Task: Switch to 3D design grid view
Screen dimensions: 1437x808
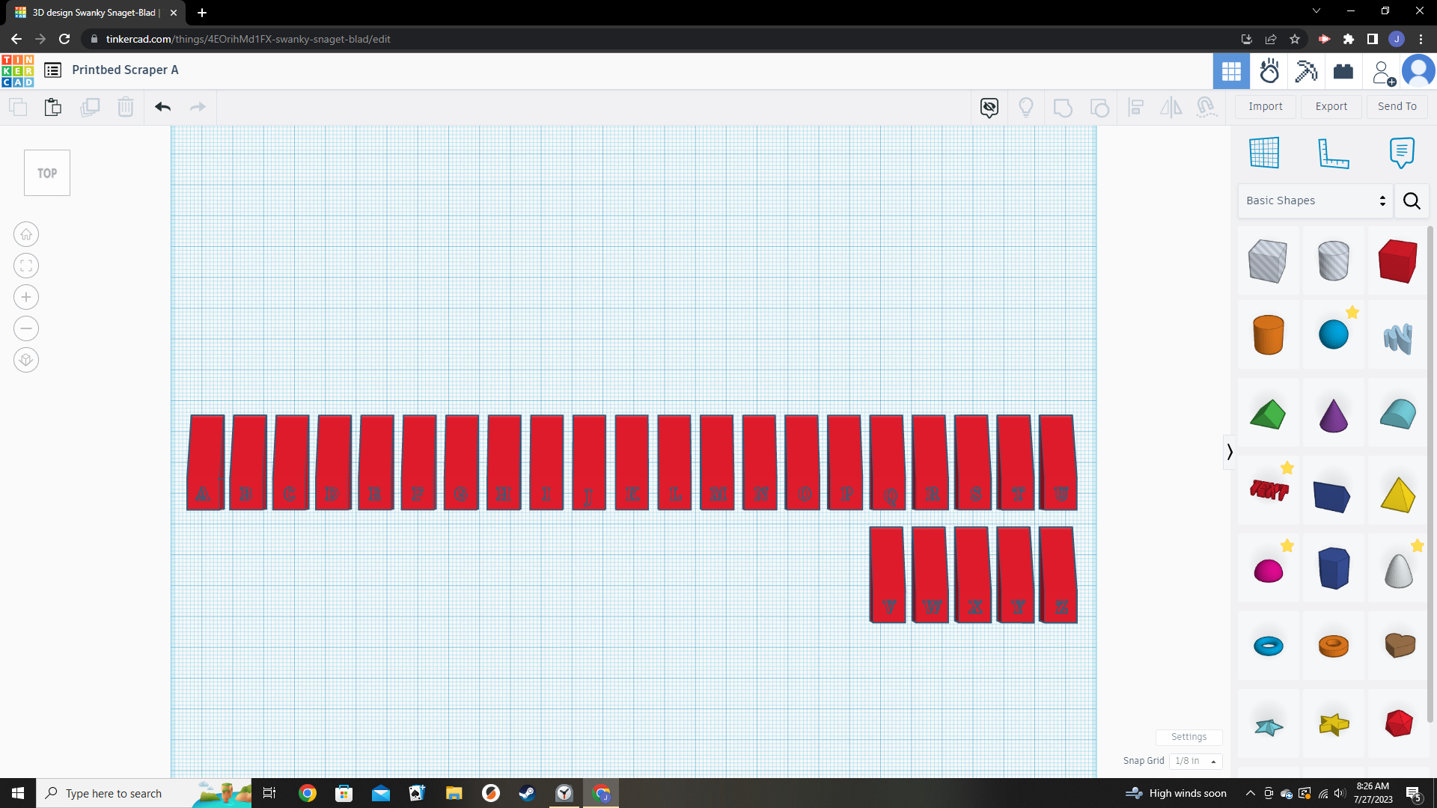Action: click(x=1231, y=71)
